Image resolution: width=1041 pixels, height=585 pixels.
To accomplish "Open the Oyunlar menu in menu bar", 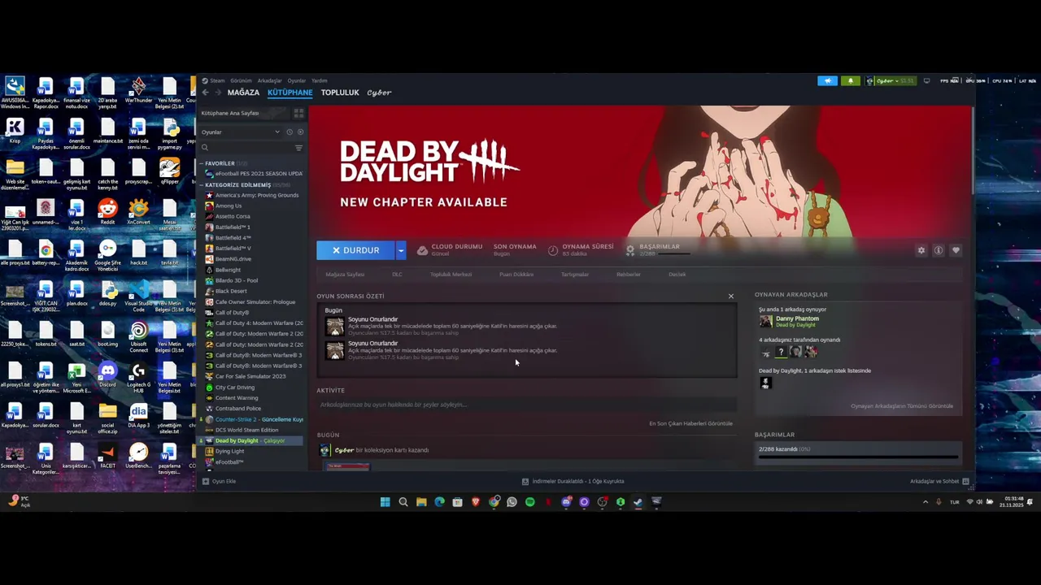I will pyautogui.click(x=296, y=80).
